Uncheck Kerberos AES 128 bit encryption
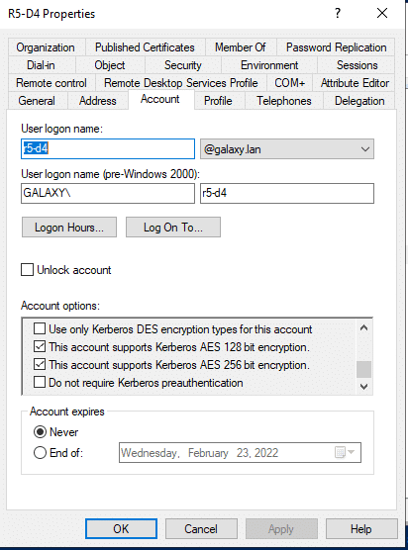The width and height of the screenshot is (408, 550). 40,346
